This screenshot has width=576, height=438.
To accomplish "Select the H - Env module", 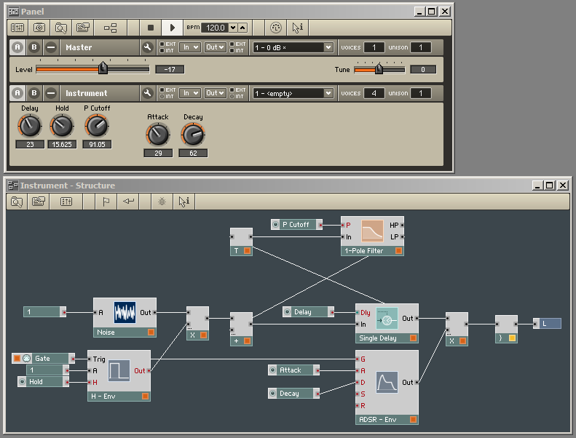I will coord(119,375).
